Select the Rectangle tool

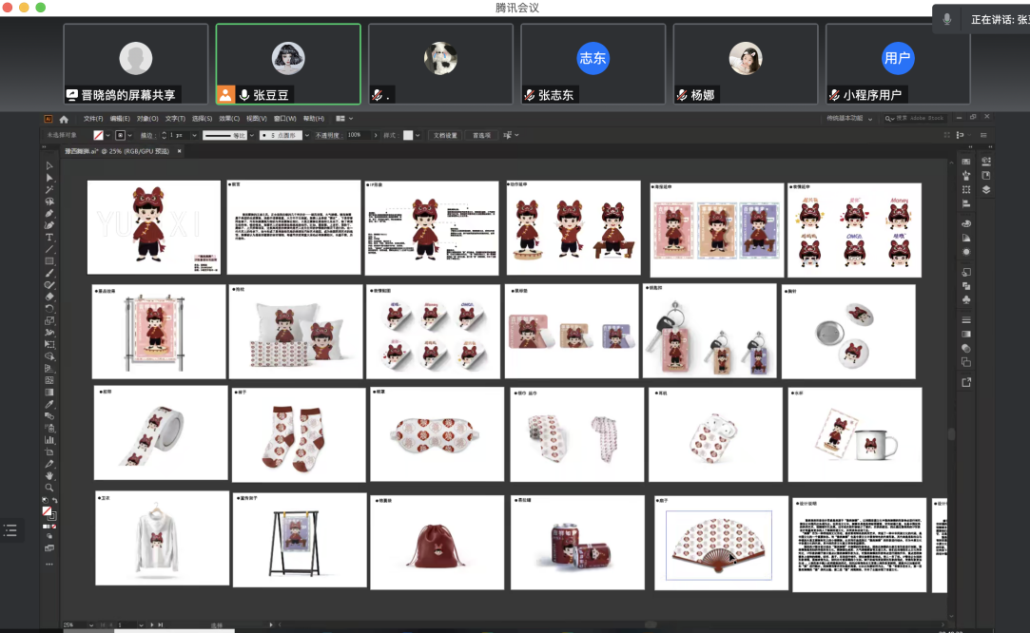pos(49,261)
